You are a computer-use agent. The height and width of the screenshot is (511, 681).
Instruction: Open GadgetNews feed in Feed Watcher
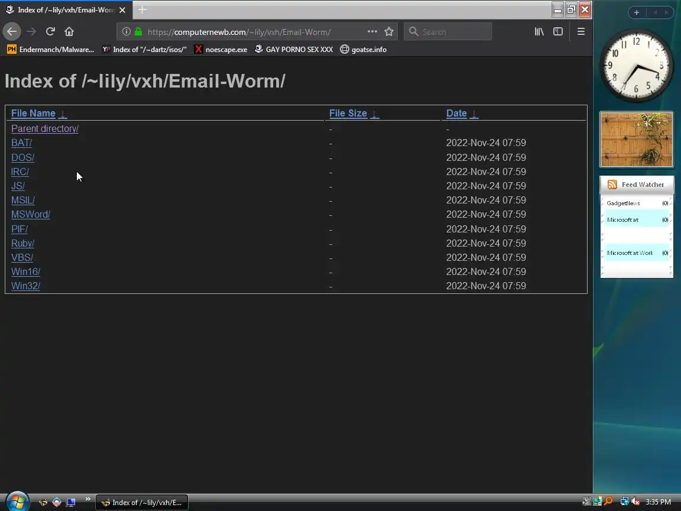point(637,203)
